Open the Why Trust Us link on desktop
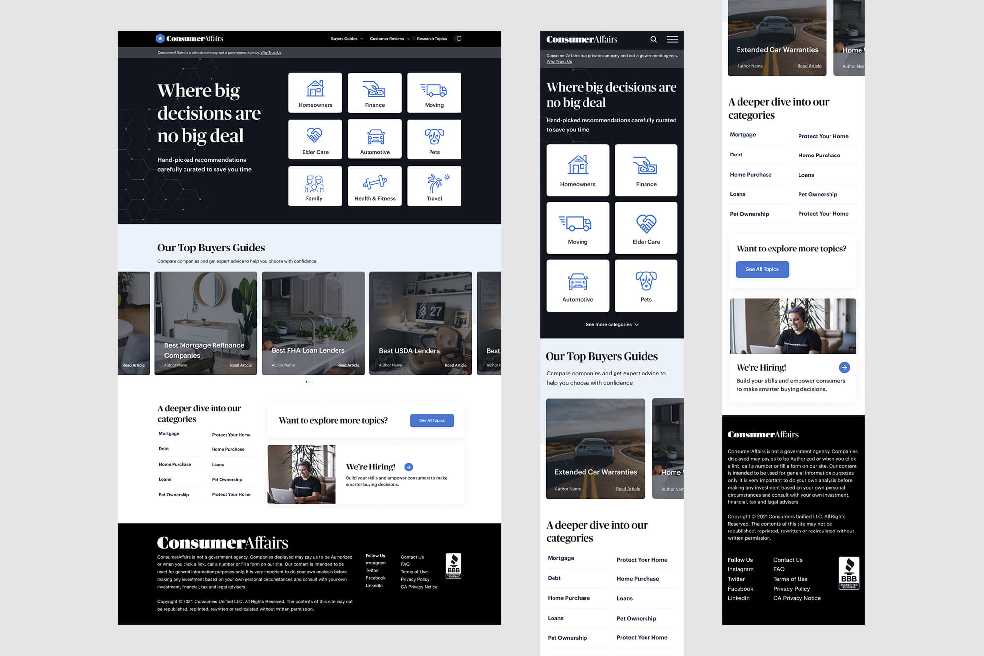 [271, 53]
